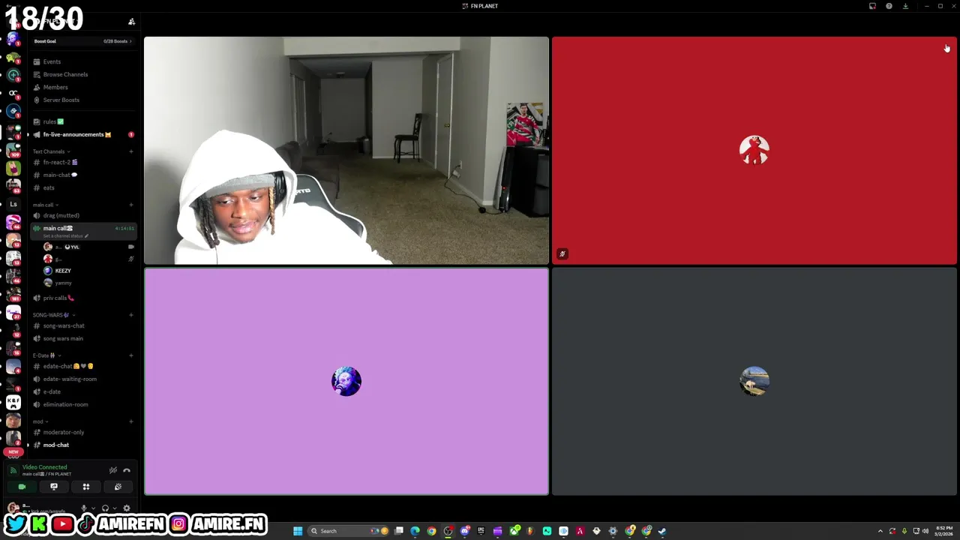Open Discord help icon in title bar
Image resolution: width=960 pixels, height=540 pixels.
(889, 6)
